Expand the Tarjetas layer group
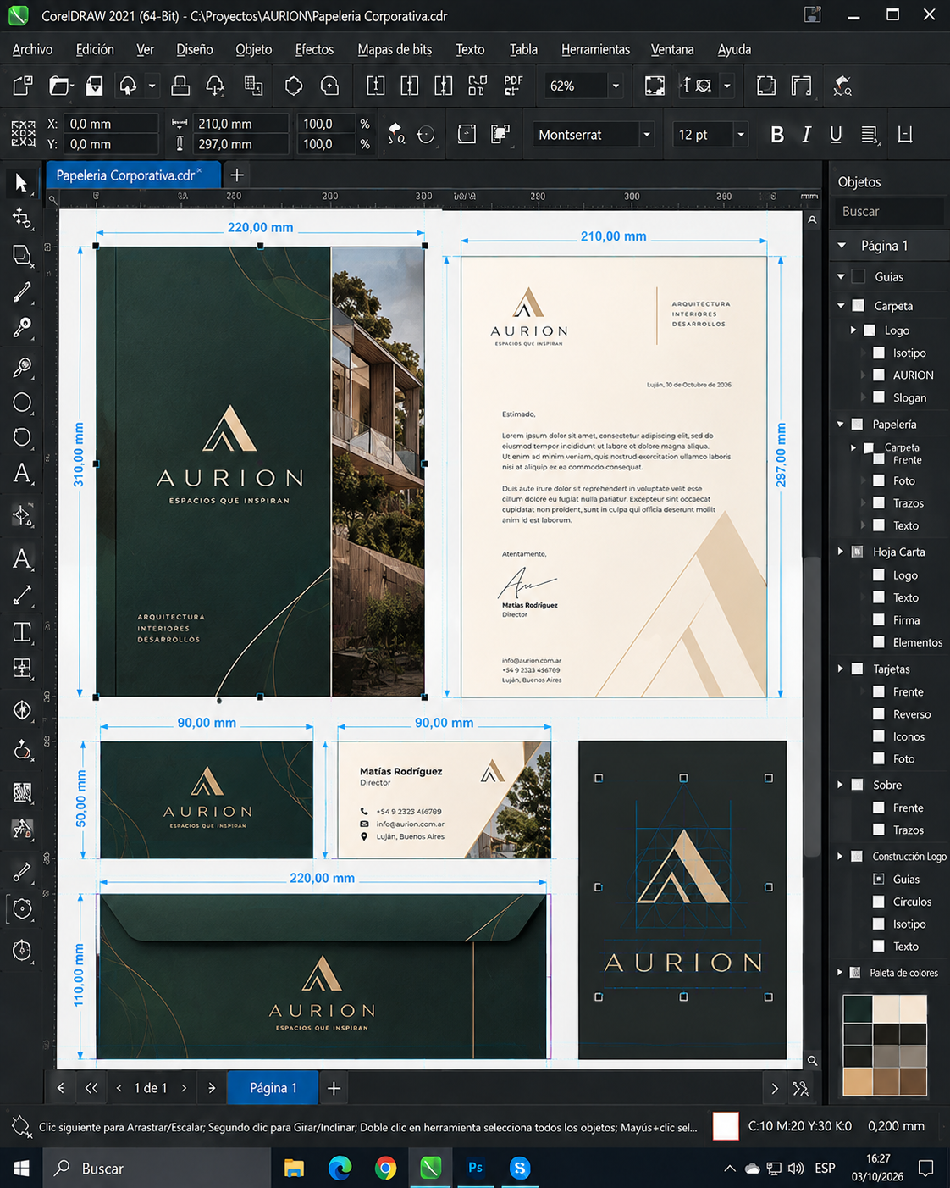 pyautogui.click(x=840, y=669)
